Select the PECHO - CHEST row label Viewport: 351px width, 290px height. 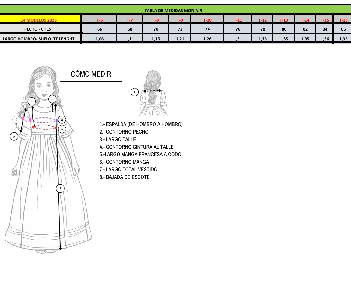pyautogui.click(x=39, y=29)
